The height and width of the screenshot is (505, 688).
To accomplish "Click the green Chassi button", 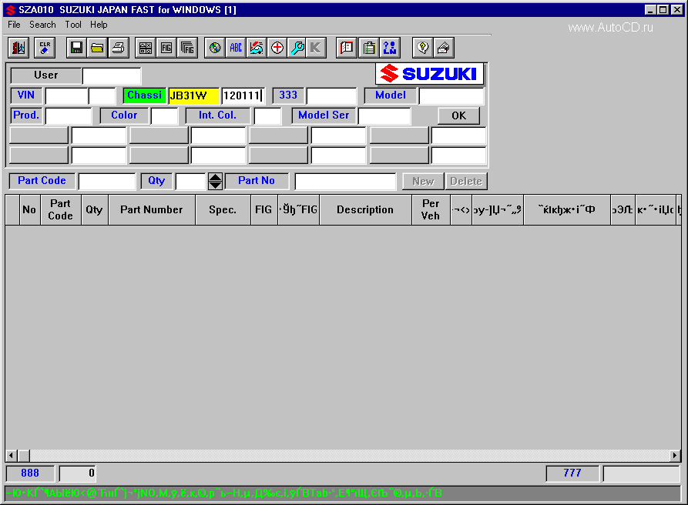I will pyautogui.click(x=144, y=95).
